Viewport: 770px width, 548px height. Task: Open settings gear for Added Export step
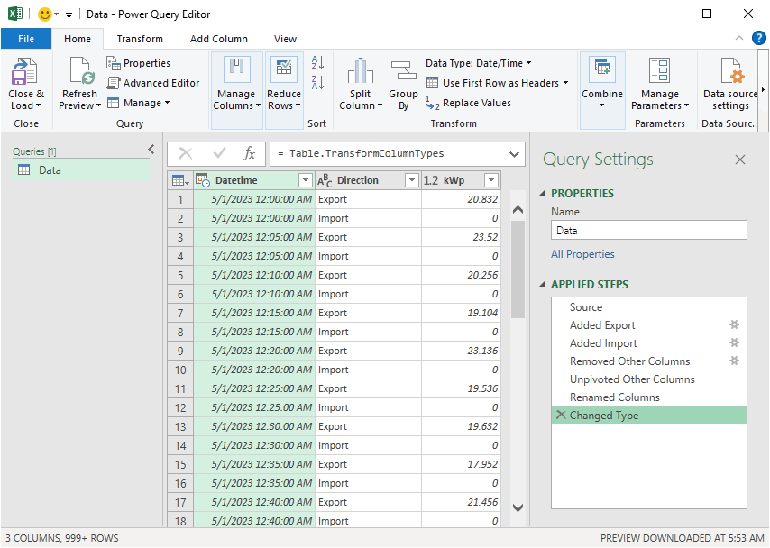click(734, 324)
